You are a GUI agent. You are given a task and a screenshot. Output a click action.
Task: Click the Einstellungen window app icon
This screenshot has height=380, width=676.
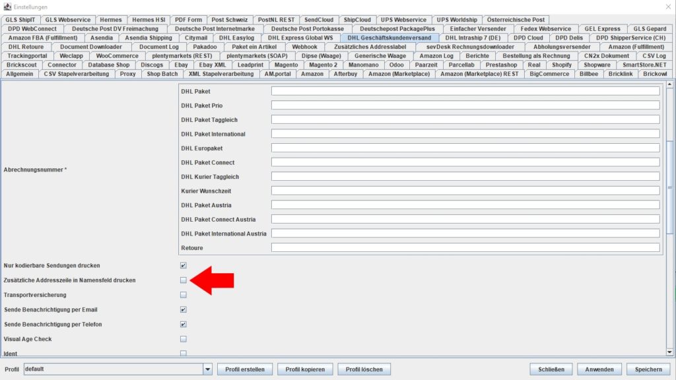pos(7,7)
